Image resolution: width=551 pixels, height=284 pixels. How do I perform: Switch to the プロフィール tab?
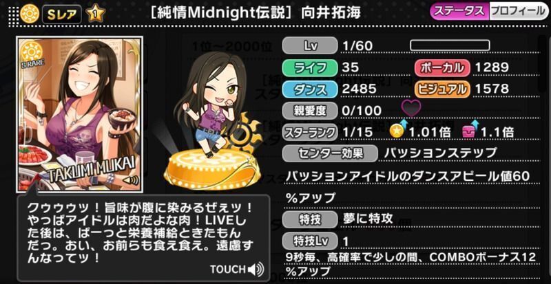pos(518,12)
